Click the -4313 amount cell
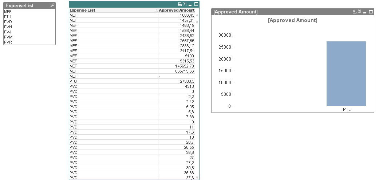Image resolution: width=379 pixels, height=184 pixels. click(x=177, y=86)
